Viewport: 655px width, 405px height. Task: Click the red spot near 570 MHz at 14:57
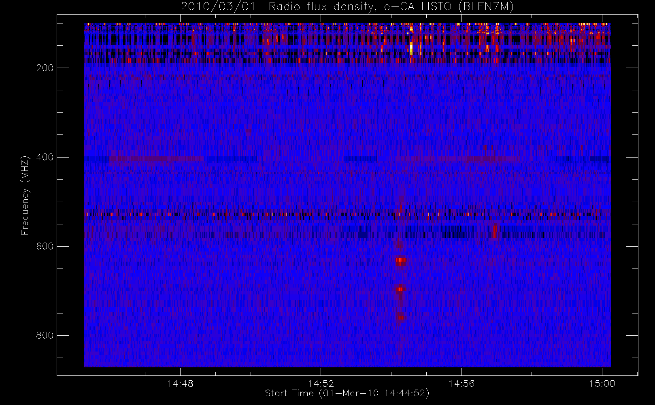tap(495, 231)
